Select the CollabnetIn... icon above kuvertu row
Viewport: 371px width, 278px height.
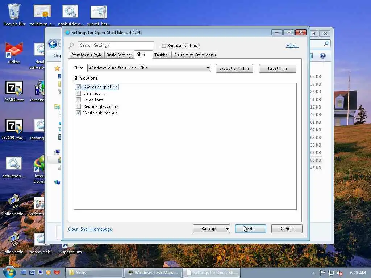click(x=14, y=205)
